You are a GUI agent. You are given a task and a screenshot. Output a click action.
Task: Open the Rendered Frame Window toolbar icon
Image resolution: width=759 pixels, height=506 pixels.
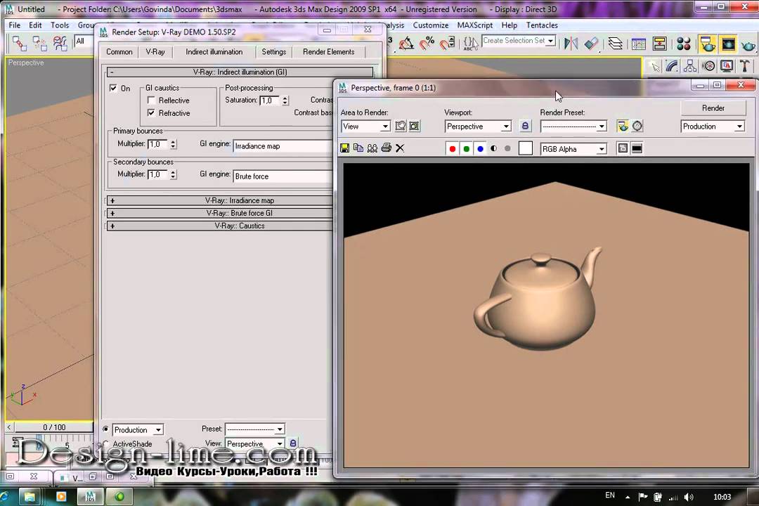(x=728, y=44)
